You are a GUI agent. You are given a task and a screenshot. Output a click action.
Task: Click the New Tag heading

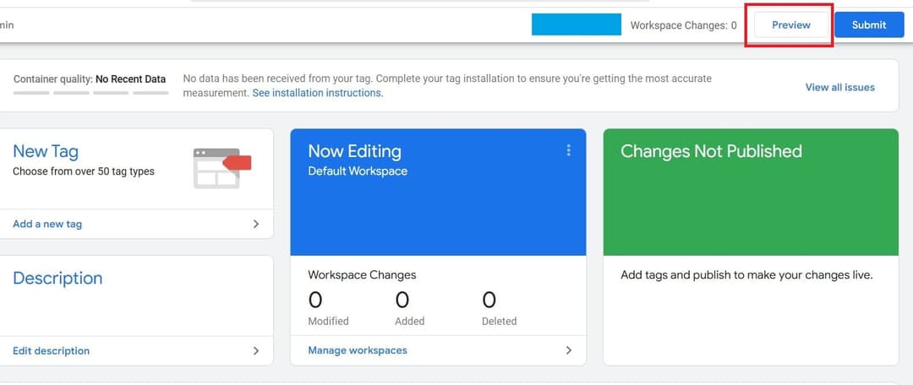(46, 151)
